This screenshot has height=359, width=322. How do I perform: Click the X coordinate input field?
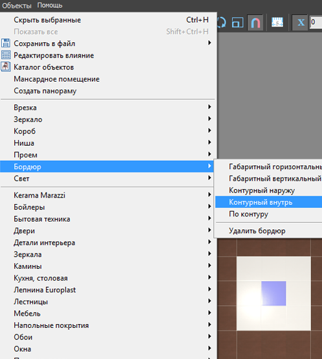tap(316, 22)
